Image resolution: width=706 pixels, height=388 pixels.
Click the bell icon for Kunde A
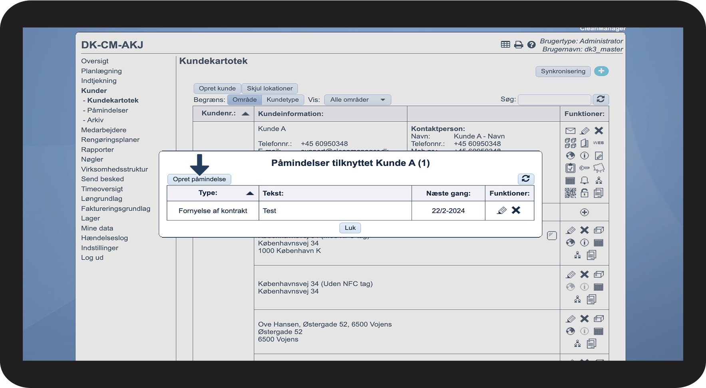584,181
